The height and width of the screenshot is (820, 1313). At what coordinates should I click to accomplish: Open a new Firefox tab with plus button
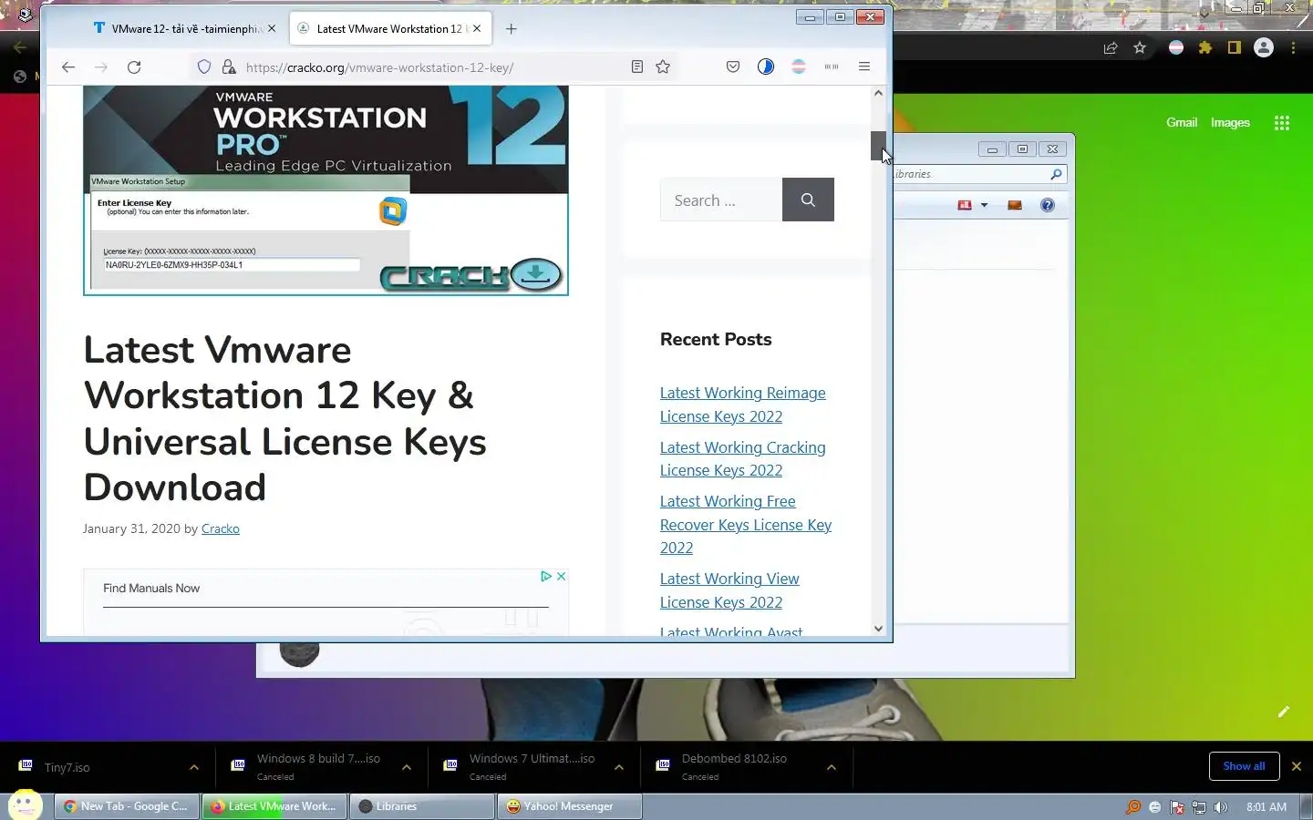[512, 29]
